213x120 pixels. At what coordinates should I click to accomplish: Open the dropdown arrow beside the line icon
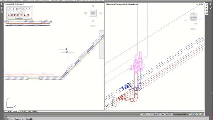(11, 9)
